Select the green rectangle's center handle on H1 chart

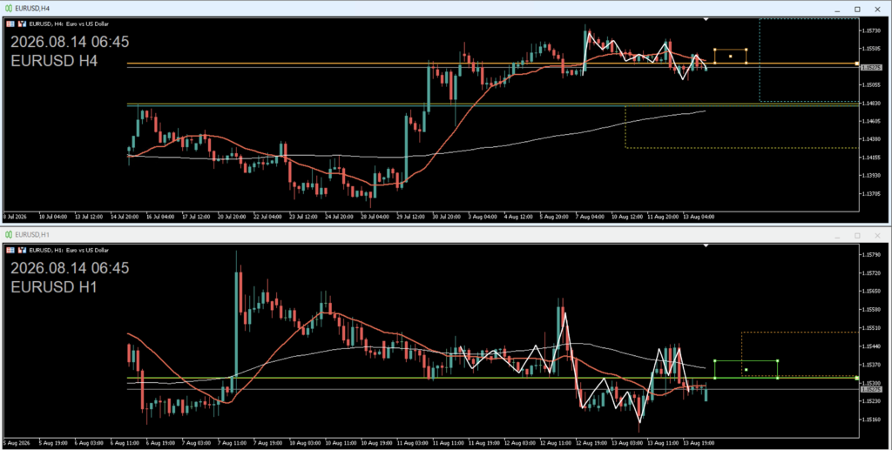tap(747, 370)
